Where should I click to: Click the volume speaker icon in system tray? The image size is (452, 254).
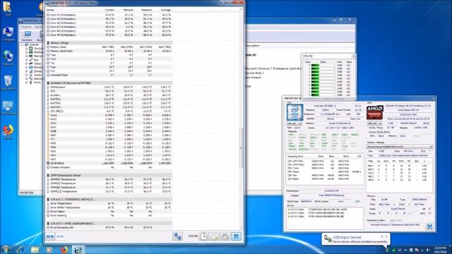click(x=428, y=250)
